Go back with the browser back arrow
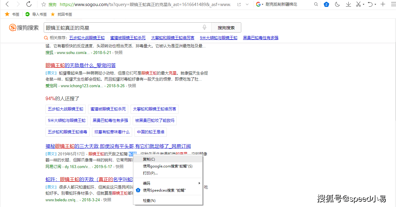The height and width of the screenshot is (207, 396). pos(8,4)
